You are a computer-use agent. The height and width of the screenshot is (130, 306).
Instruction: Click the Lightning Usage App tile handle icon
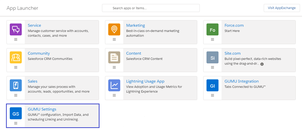(x=114, y=95)
